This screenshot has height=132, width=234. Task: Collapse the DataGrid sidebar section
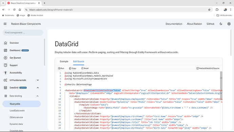point(38,88)
